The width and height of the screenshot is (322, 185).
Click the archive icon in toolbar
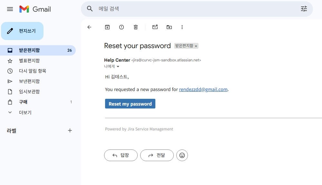(x=107, y=27)
